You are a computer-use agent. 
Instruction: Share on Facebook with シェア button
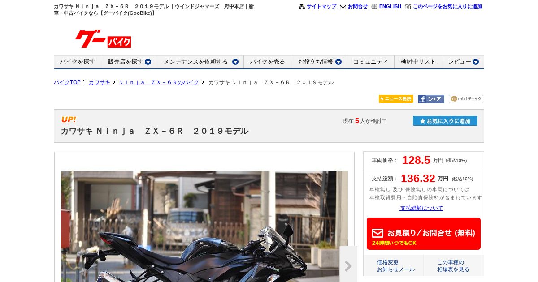[431, 99]
